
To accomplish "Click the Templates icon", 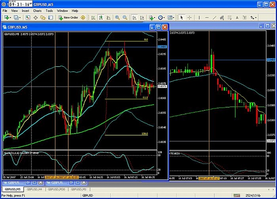I will point(170,18).
